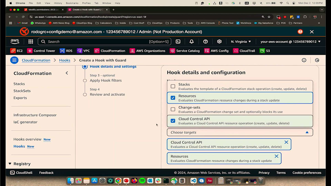Open IaC generator in sidebar
The image size is (331, 186).
click(x=25, y=122)
